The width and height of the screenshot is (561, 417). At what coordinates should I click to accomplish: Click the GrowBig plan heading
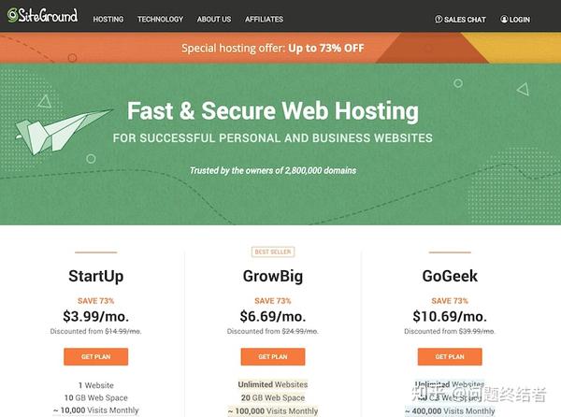click(x=272, y=276)
